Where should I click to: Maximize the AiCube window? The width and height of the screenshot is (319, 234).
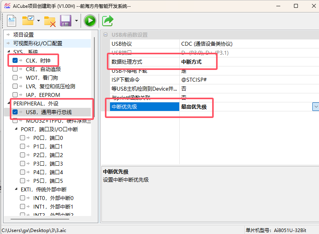pyautogui.click(x=296, y=6)
